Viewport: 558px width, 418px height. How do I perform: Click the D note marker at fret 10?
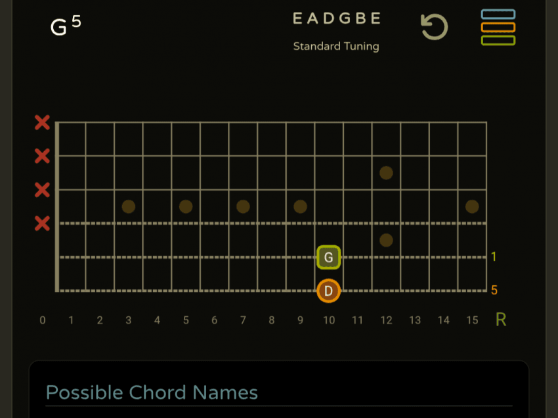point(328,290)
